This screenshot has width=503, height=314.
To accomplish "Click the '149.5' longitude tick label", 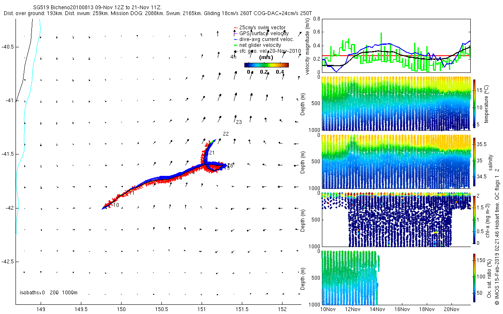I will coord(81,310).
